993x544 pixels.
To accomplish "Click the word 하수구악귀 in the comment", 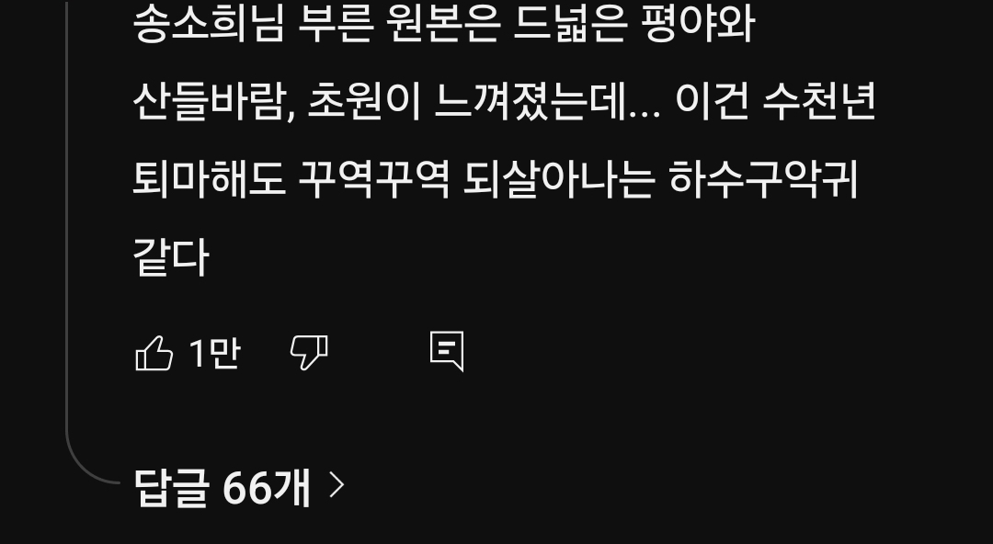I will tap(763, 179).
